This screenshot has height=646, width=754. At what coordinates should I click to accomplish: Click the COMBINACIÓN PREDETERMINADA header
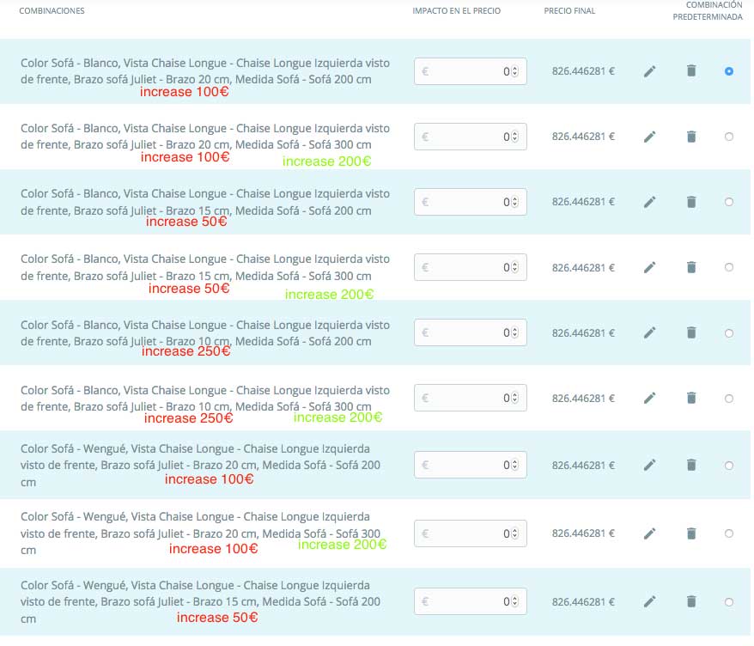coord(708,10)
